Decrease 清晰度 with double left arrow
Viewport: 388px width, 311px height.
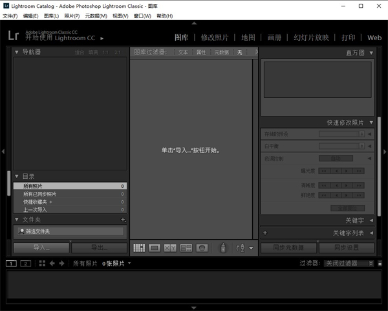click(x=324, y=185)
